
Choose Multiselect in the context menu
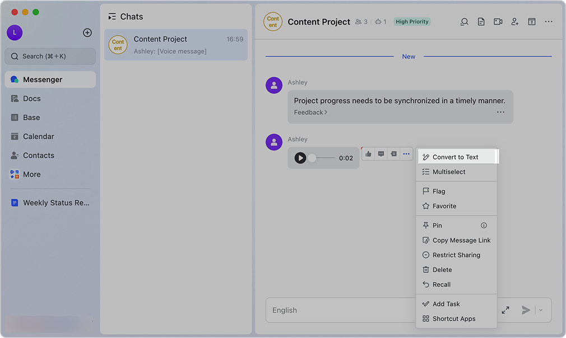coord(449,172)
